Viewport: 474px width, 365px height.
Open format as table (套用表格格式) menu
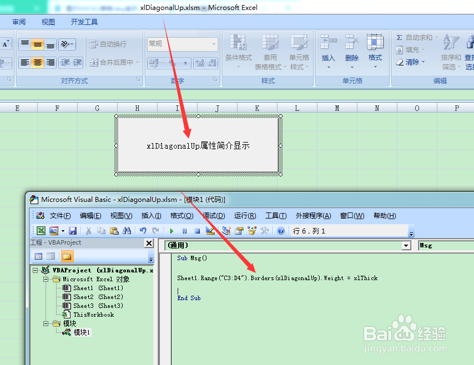pyautogui.click(x=270, y=52)
